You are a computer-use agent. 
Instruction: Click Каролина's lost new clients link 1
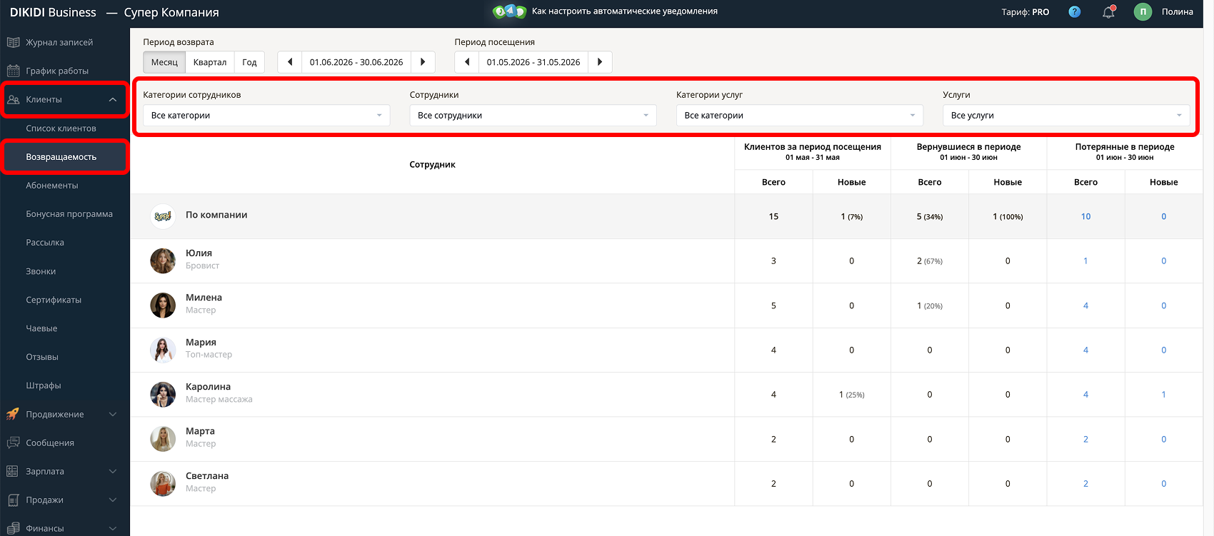pyautogui.click(x=1163, y=394)
